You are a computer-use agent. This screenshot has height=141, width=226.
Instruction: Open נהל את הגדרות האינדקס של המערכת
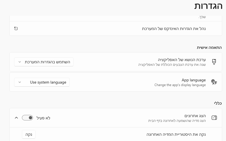(x=116, y=29)
